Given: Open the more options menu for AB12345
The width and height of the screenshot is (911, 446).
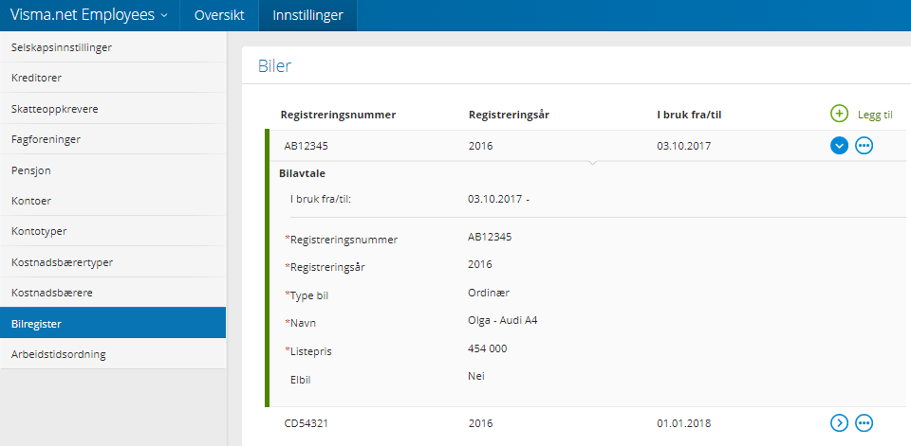Looking at the screenshot, I should [x=865, y=146].
